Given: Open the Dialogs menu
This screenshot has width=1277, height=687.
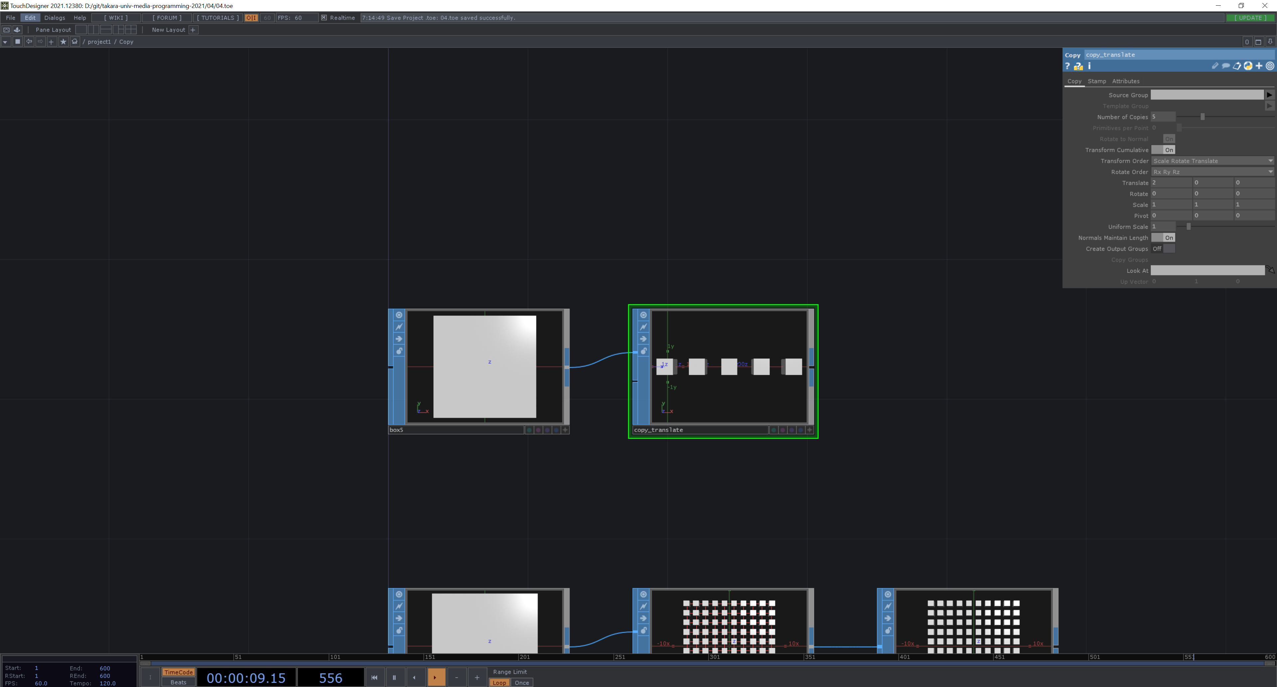Looking at the screenshot, I should pos(55,18).
